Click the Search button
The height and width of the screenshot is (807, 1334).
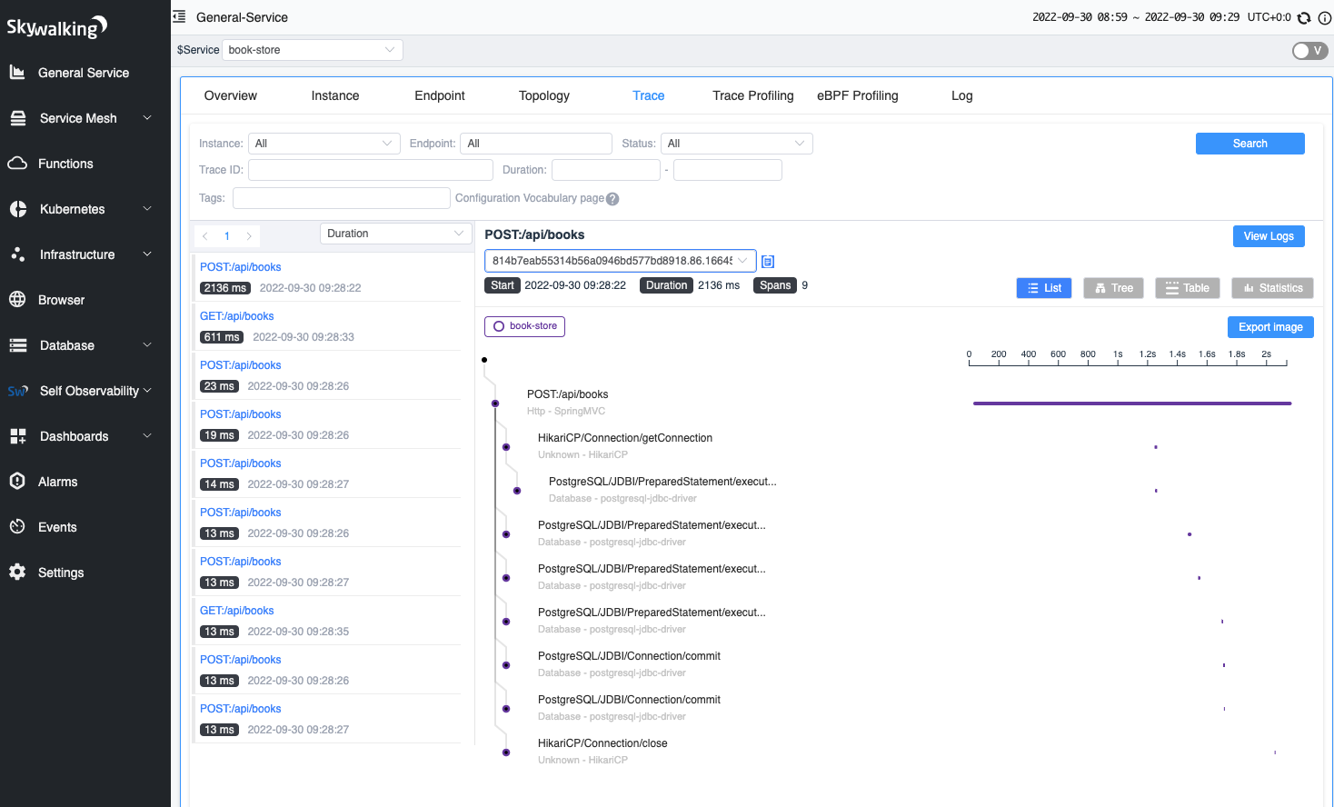[x=1250, y=144]
